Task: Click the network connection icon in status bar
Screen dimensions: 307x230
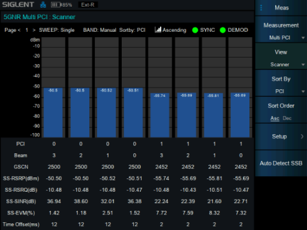Action: point(43,5)
